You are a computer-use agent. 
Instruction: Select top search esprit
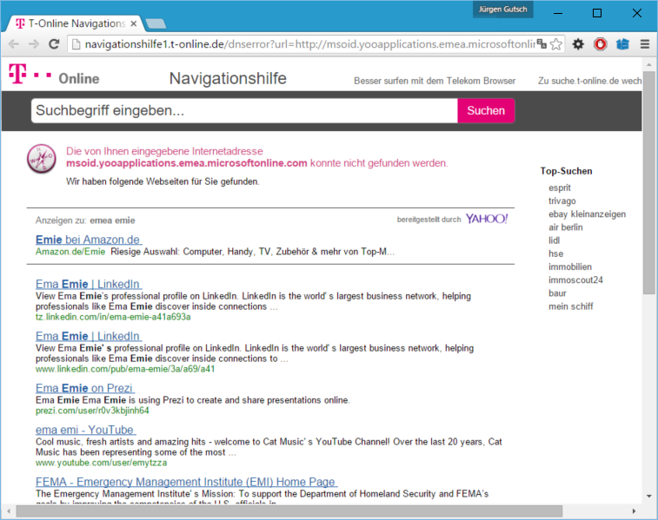pos(560,188)
